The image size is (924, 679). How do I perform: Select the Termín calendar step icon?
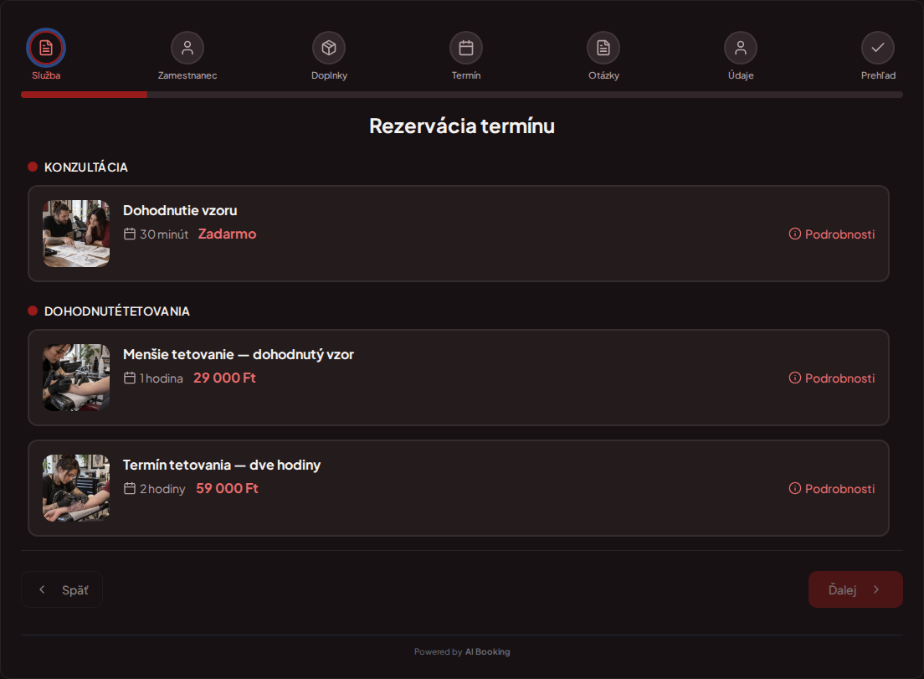466,48
